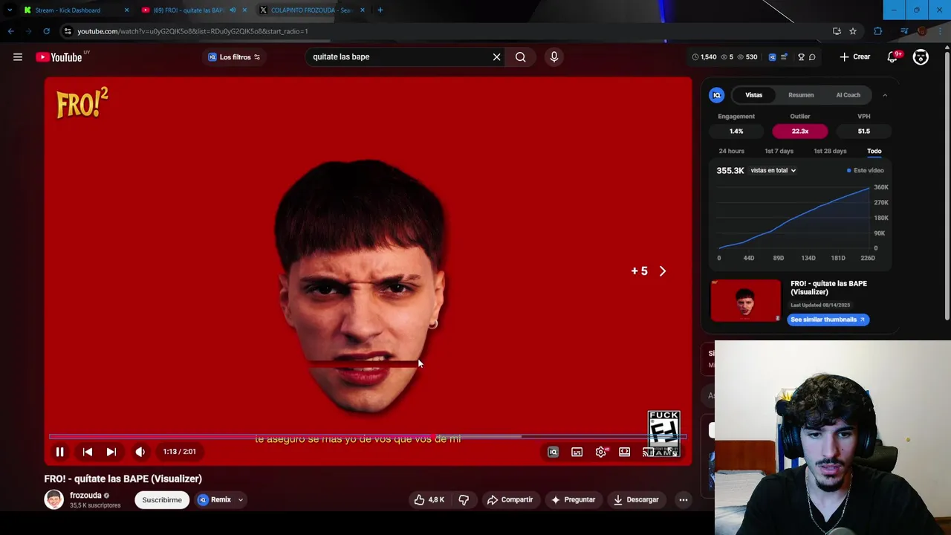Open the vidIQ list icon in top bar
Screen dimensions: 951x535
[784, 57]
